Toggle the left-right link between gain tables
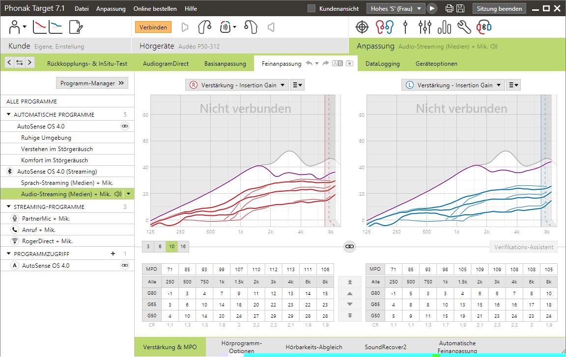This screenshot has width=566, height=357. (349, 247)
